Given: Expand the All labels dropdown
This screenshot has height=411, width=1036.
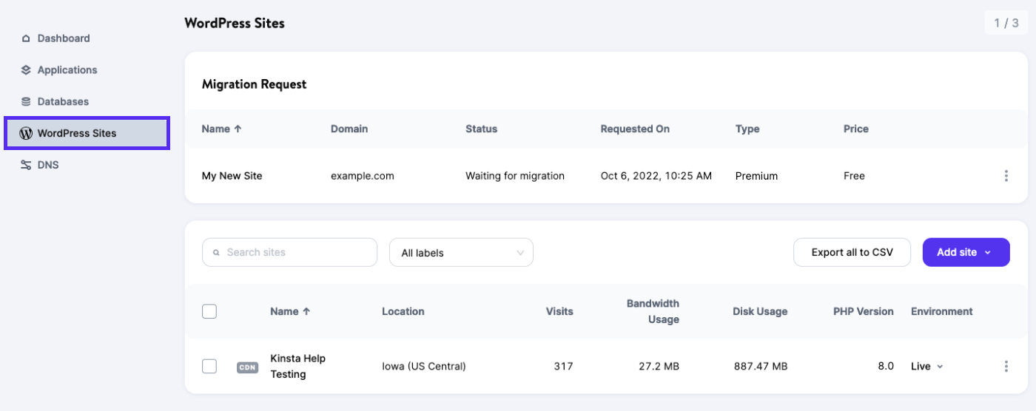Looking at the screenshot, I should coord(461,253).
